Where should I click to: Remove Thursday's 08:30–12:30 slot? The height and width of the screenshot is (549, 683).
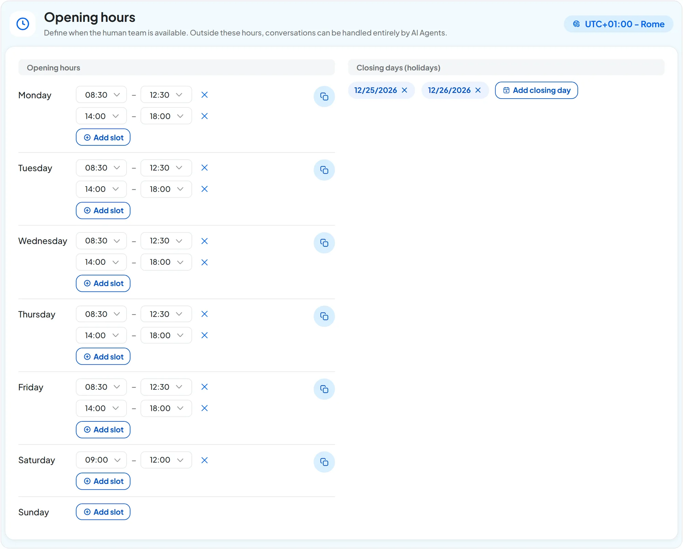(x=205, y=314)
